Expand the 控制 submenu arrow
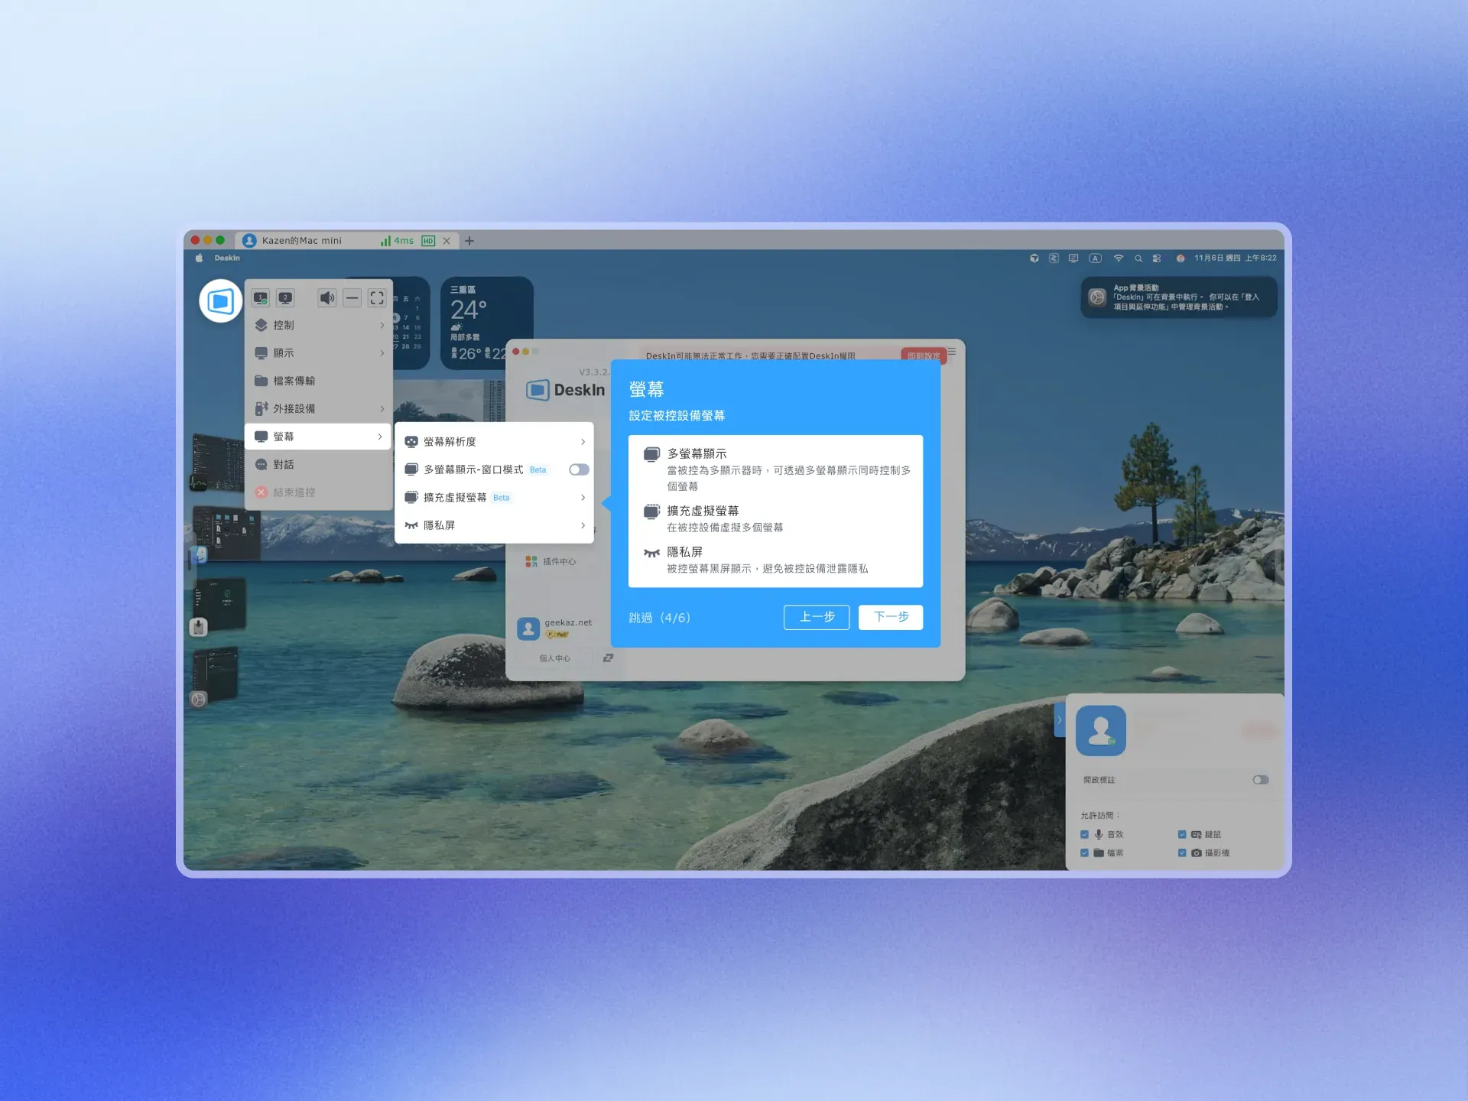The width and height of the screenshot is (1468, 1101). (x=382, y=325)
